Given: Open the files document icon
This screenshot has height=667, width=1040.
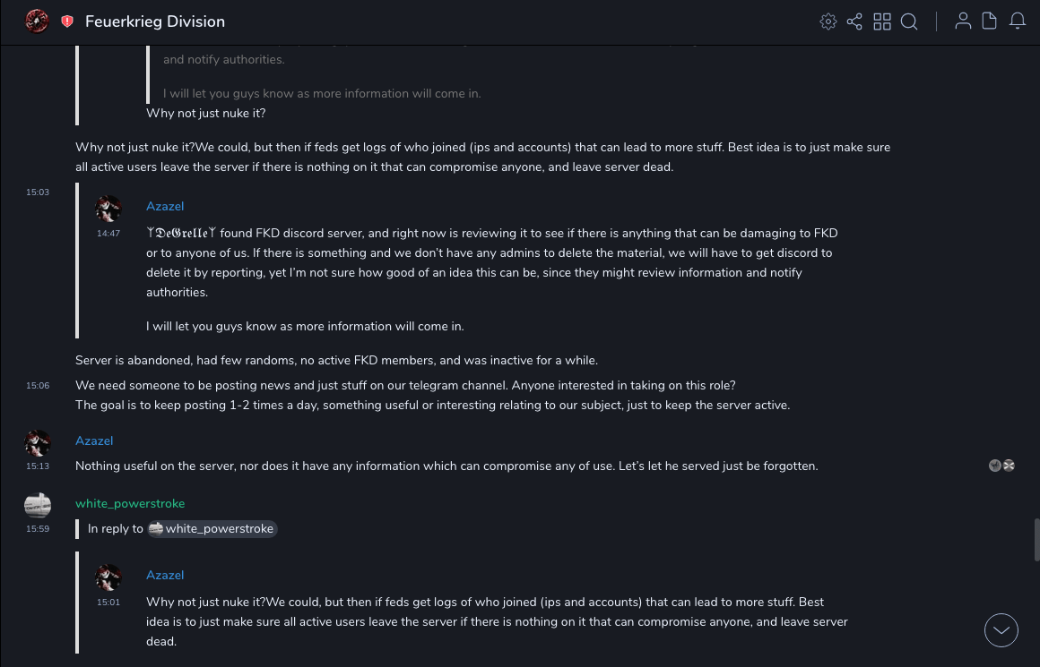Looking at the screenshot, I should tap(989, 21).
